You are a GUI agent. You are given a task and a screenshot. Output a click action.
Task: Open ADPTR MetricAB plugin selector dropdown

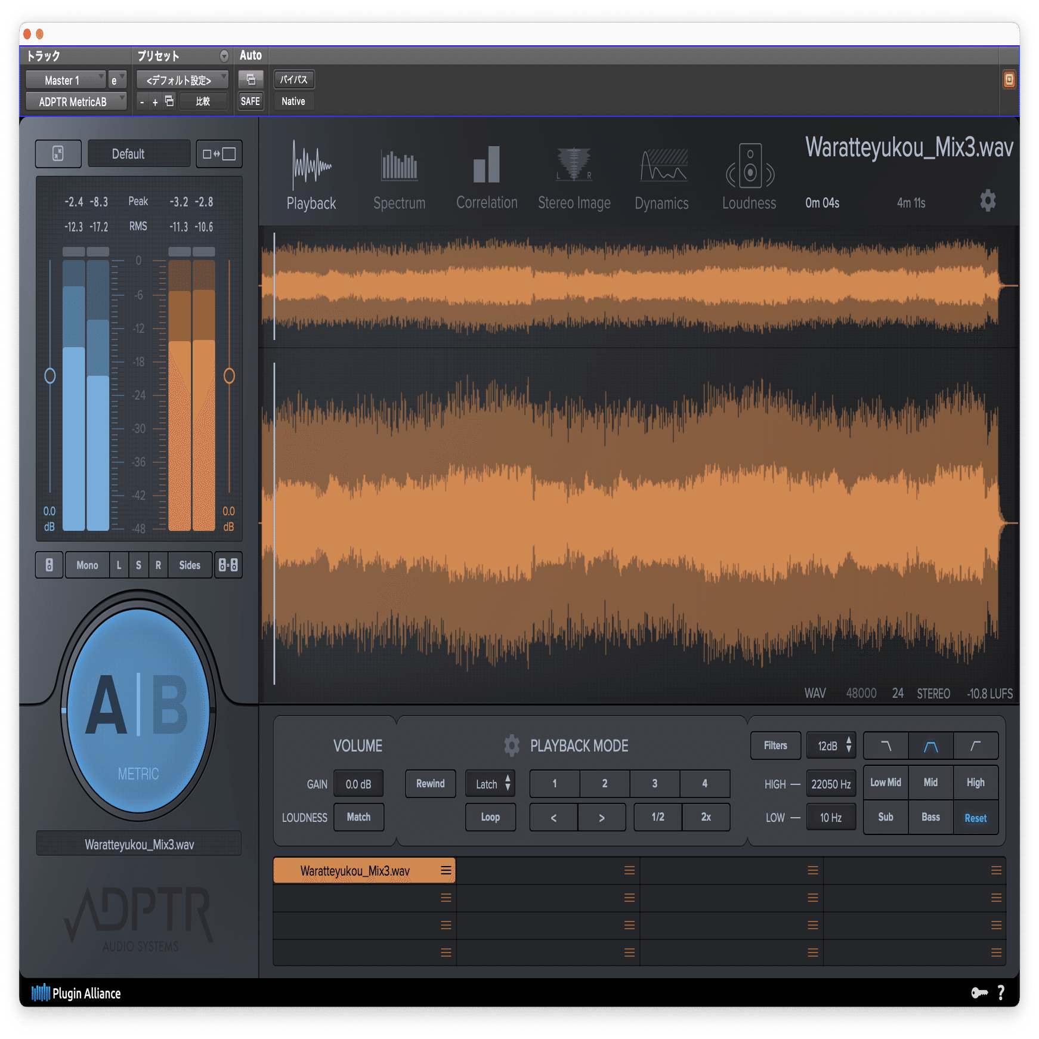76,101
